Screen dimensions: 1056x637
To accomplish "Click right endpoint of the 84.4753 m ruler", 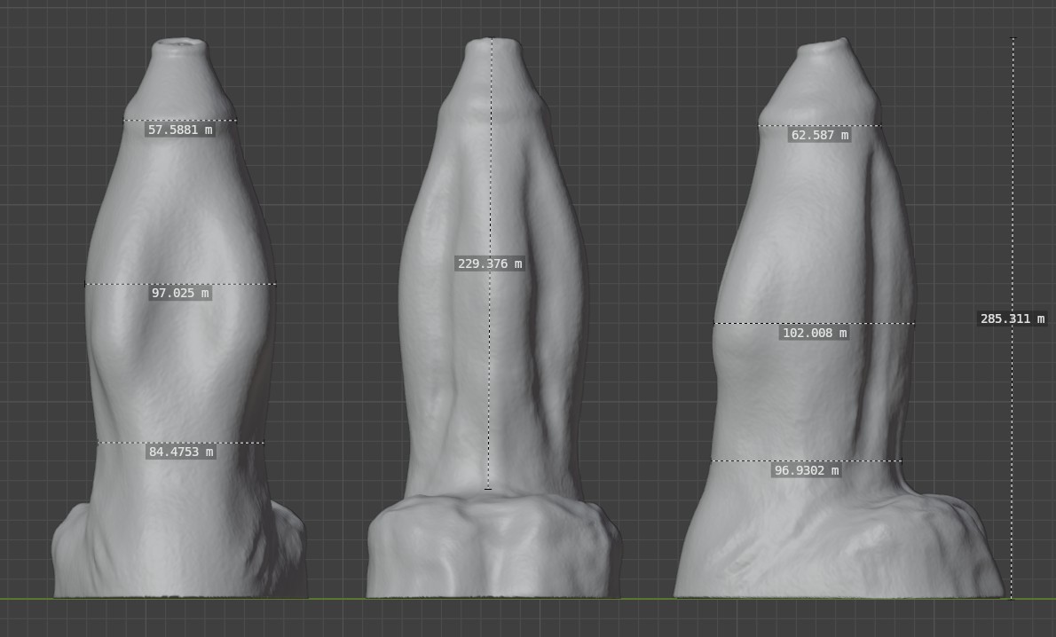I will pos(264,443).
